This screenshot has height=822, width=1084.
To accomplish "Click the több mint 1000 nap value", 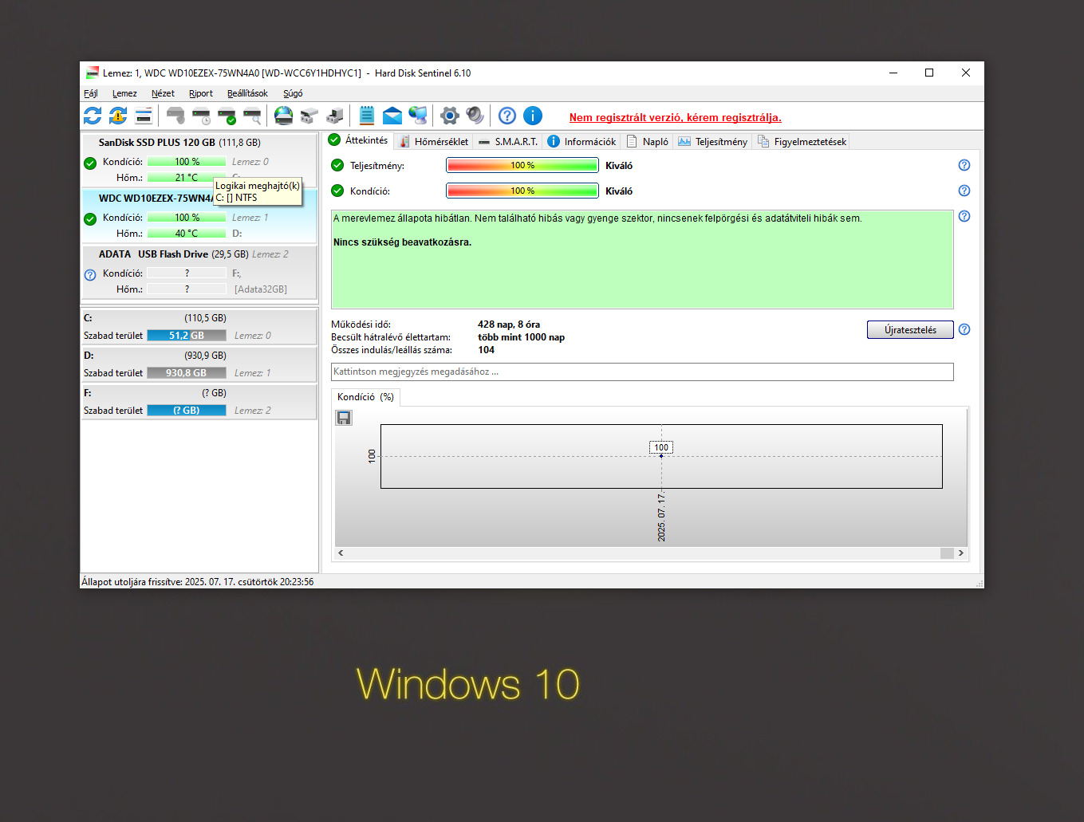I will click(x=521, y=337).
